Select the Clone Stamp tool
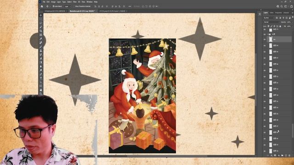This screenshot has width=294, height=165. 41,50
